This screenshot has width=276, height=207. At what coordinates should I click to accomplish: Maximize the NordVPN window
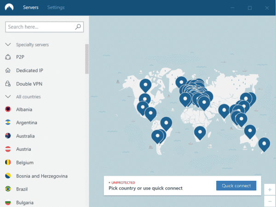(250, 8)
